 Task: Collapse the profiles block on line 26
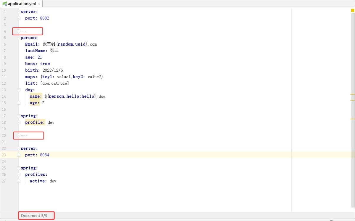19,174
